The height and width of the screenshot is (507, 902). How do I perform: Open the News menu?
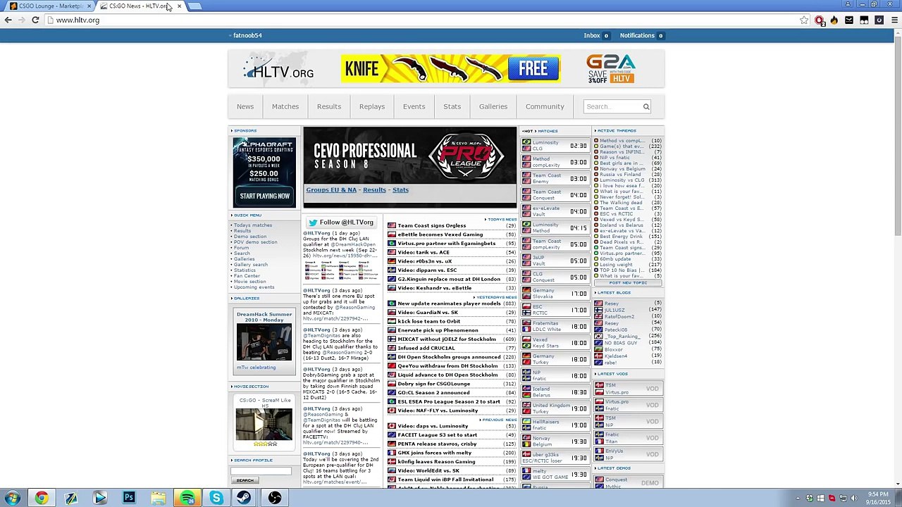click(x=245, y=107)
